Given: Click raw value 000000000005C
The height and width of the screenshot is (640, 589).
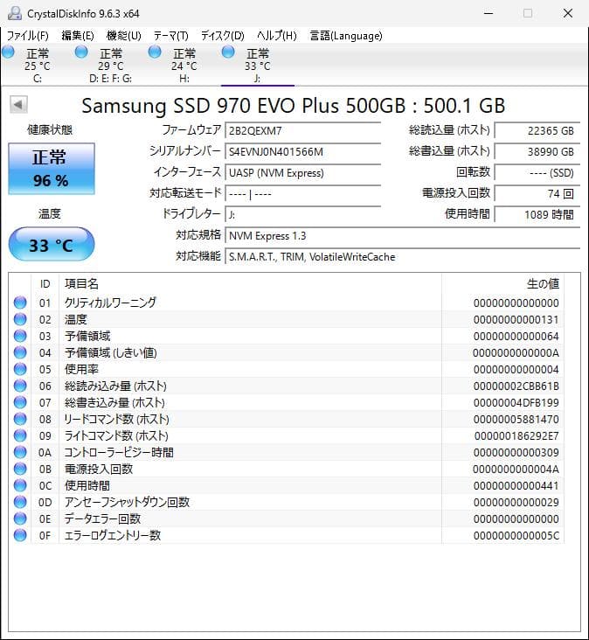Looking at the screenshot, I should point(516,535).
